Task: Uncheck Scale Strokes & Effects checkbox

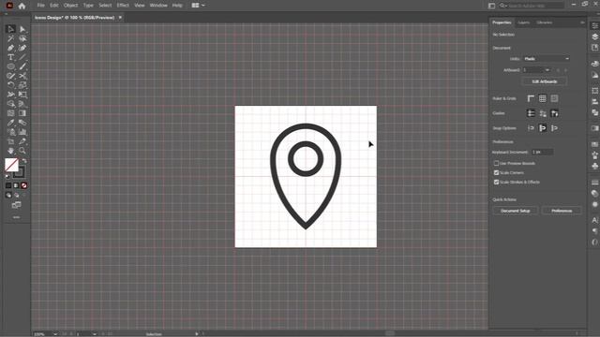Action: (496, 183)
